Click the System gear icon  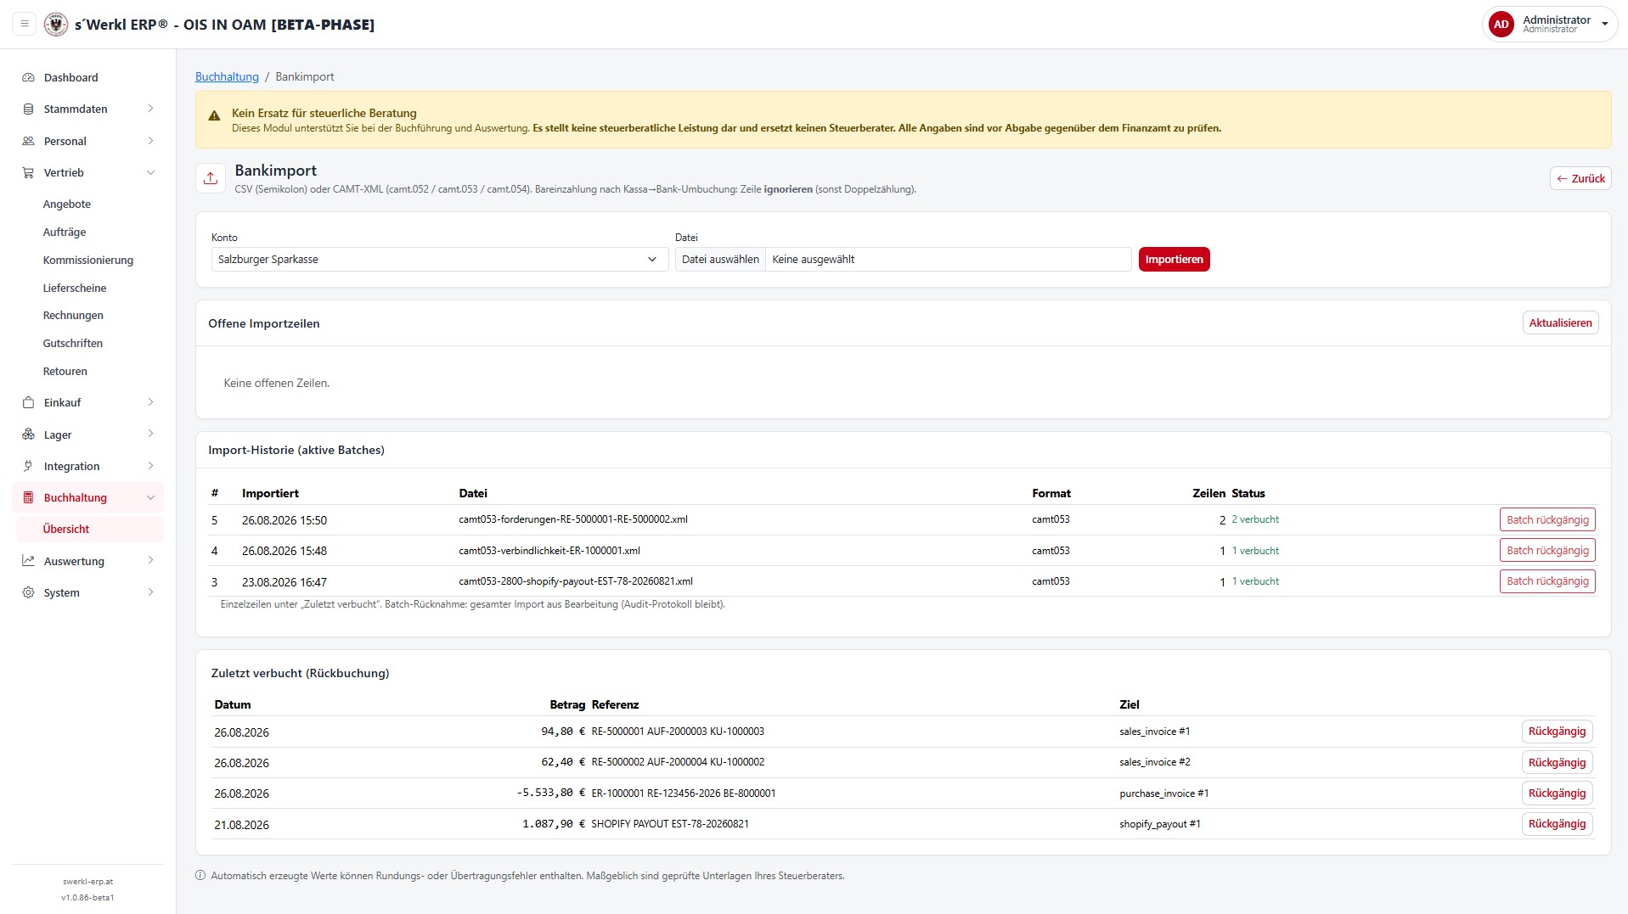(28, 592)
